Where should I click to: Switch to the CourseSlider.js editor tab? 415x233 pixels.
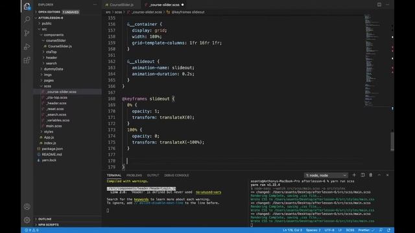[x=121, y=5]
